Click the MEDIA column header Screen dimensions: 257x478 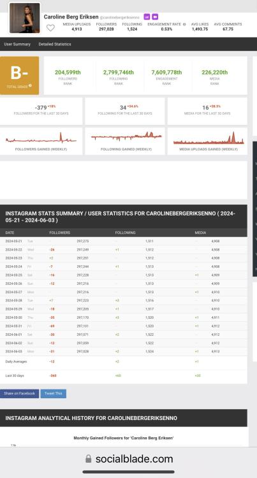[x=200, y=233]
